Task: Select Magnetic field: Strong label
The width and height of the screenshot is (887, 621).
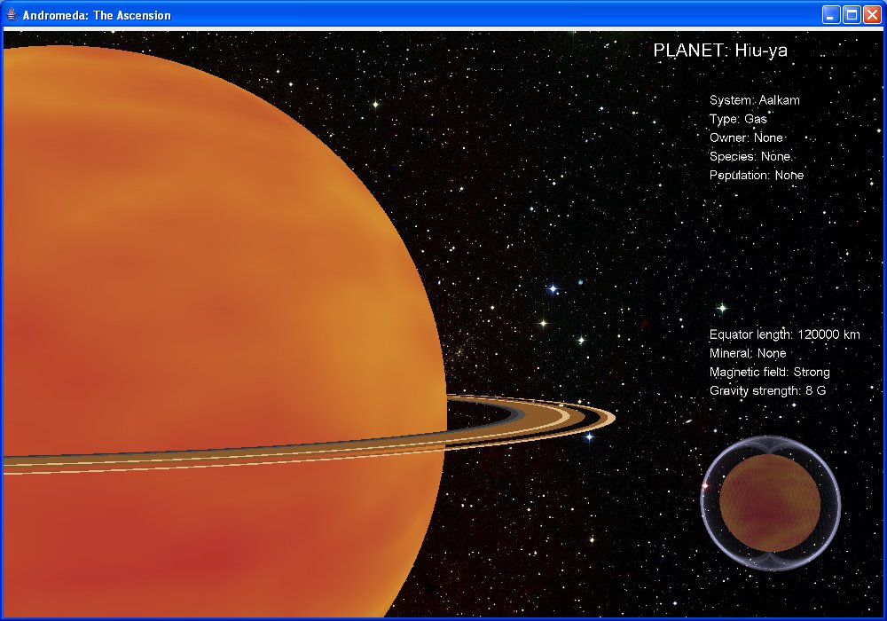Action: click(x=769, y=372)
